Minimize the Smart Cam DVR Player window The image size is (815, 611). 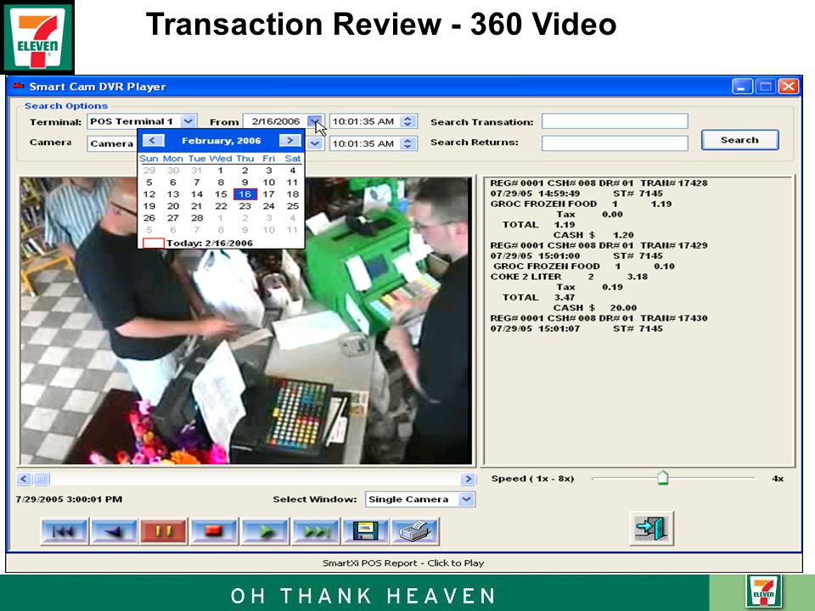[x=742, y=87]
